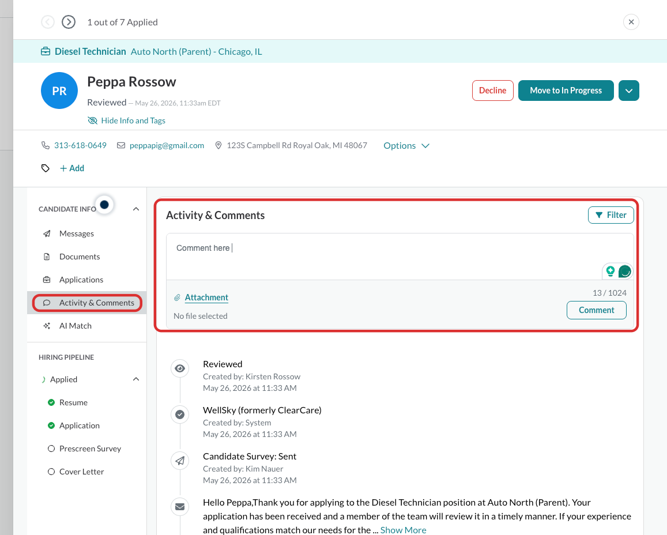Open AI Match in the sidebar
Viewport: 667px width, 535px height.
(76, 326)
